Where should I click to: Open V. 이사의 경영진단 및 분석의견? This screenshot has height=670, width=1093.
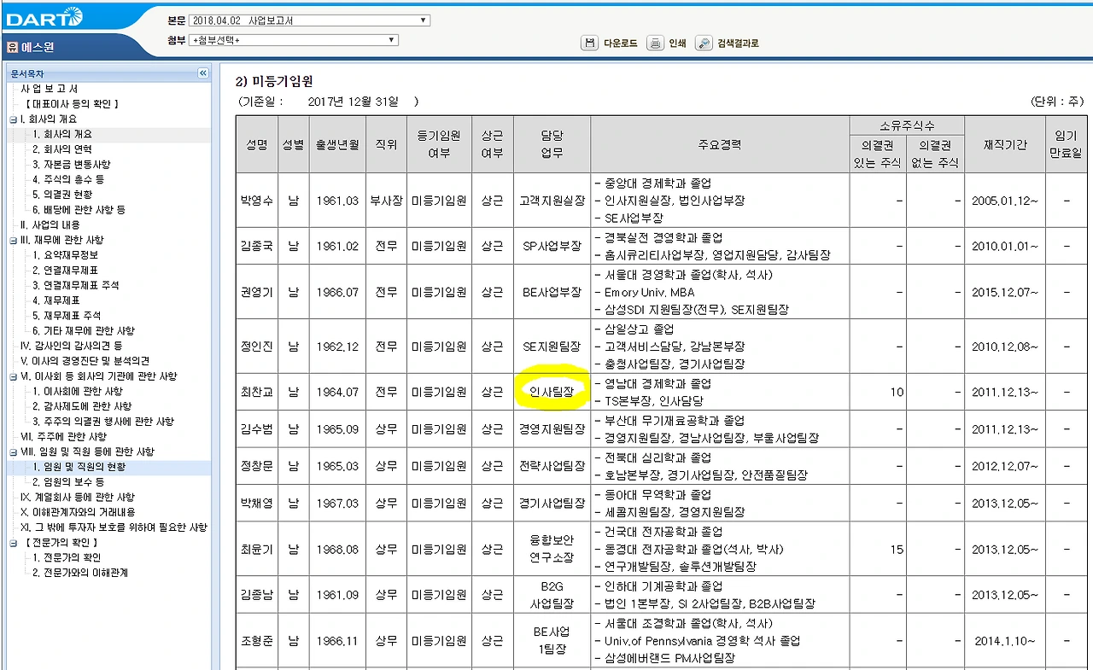click(x=85, y=361)
